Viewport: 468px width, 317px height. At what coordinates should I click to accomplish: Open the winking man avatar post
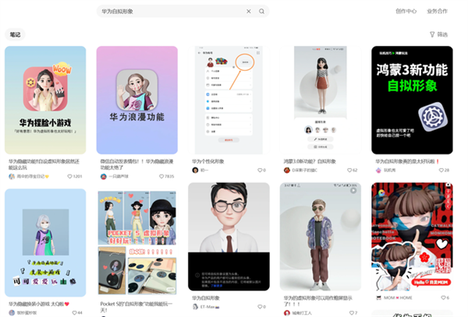[229, 237]
